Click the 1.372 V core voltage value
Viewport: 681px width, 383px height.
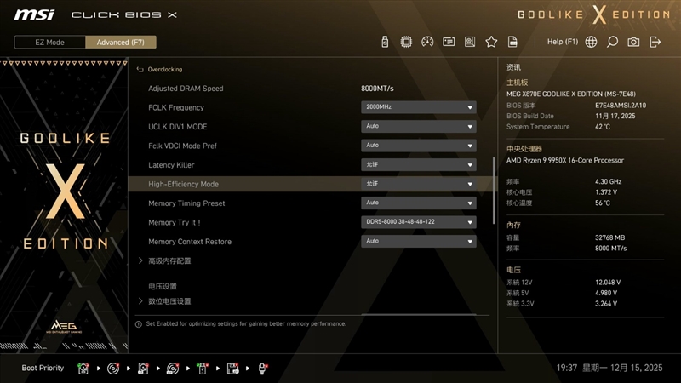pyautogui.click(x=606, y=192)
